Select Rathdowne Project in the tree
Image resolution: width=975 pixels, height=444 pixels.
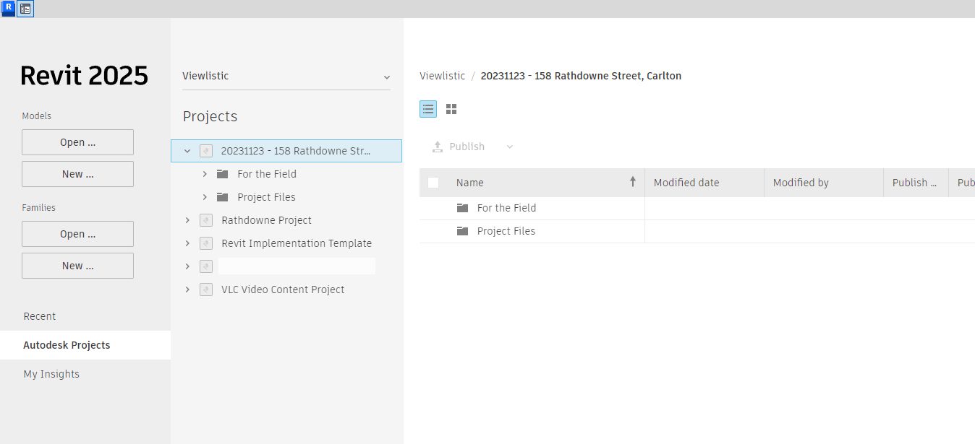click(266, 220)
